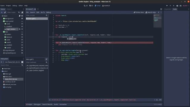Open the script icon on Main node
Image resolution: width=190 pixels, height=107 pixels.
[20, 16]
